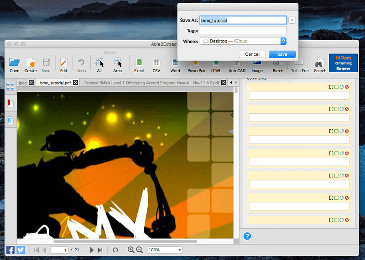Click the document's vertical scrollbar thumb

tap(236, 90)
